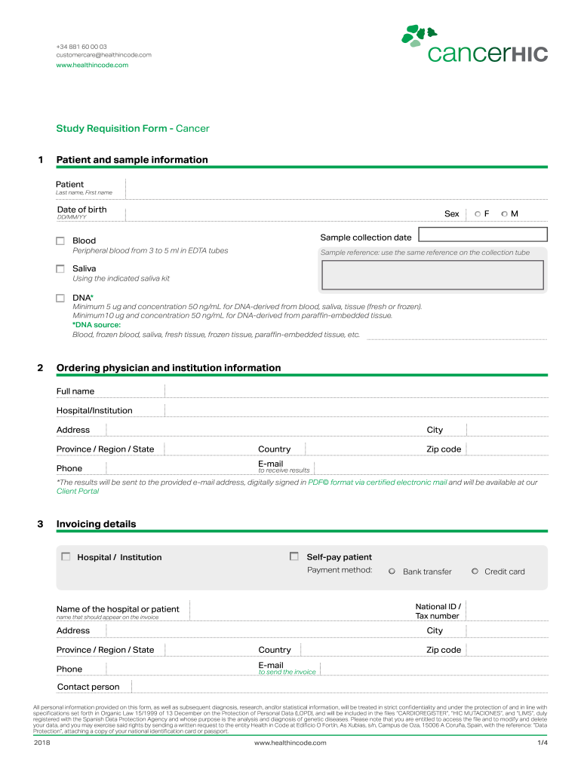Choose the M sex radio button
Image resolution: width=581 pixels, height=772 pixels.
pos(504,214)
